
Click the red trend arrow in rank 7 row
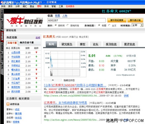tap(36, 78)
